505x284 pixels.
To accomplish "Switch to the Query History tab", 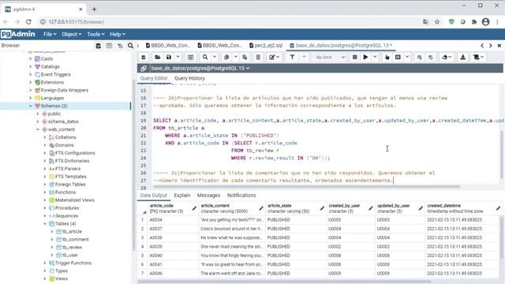I will (189, 78).
